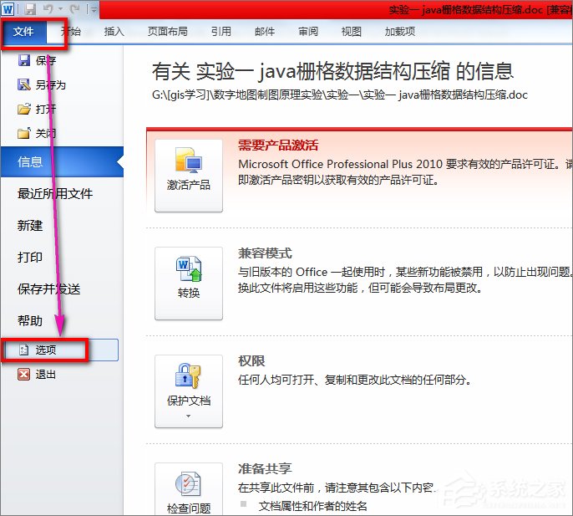
Task: Select 新建 in the backstage menu
Action: pyautogui.click(x=30, y=226)
